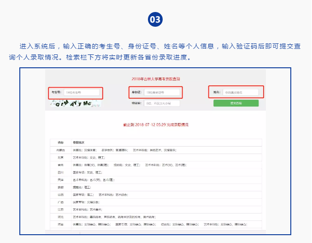The width and height of the screenshot is (312, 243).
Task: Click the 身份证 number input field
Action: (161, 93)
